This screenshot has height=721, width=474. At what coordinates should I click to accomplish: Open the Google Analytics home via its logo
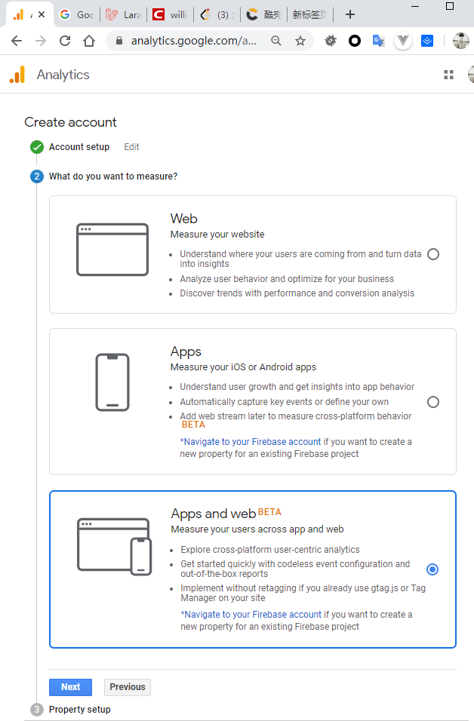click(x=17, y=75)
